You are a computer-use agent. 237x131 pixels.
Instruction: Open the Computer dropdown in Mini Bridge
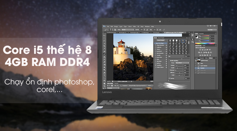[113, 88]
